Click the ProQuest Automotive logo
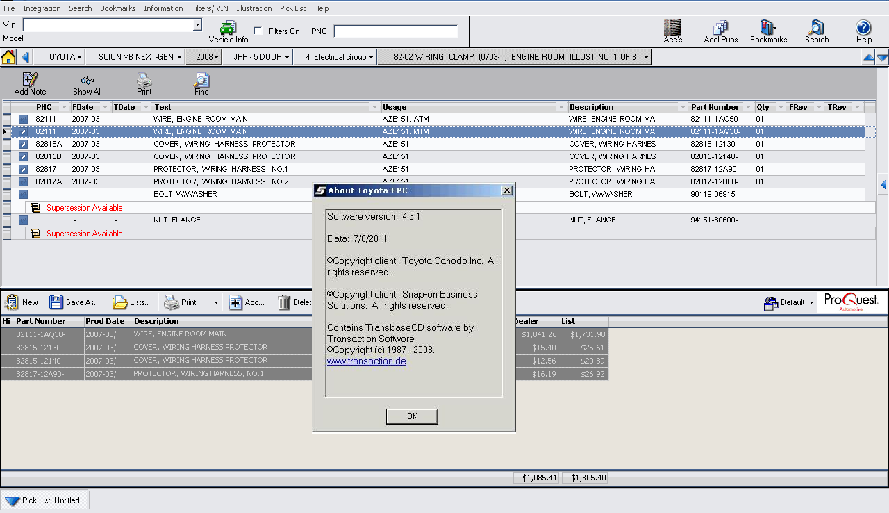 coord(851,302)
